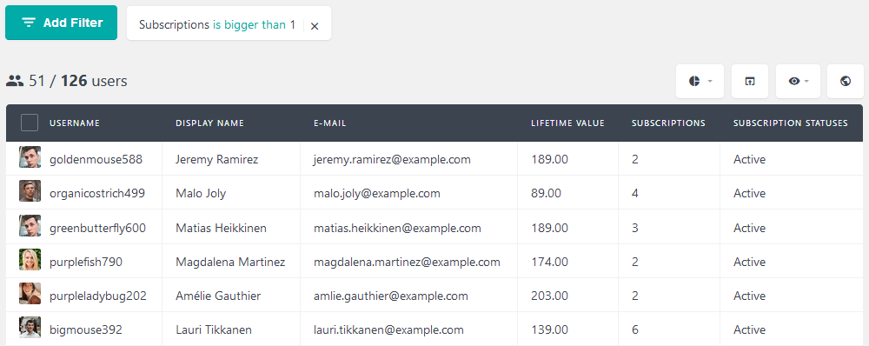Sort by the Subscriptions column header
869x346 pixels.
tap(668, 123)
